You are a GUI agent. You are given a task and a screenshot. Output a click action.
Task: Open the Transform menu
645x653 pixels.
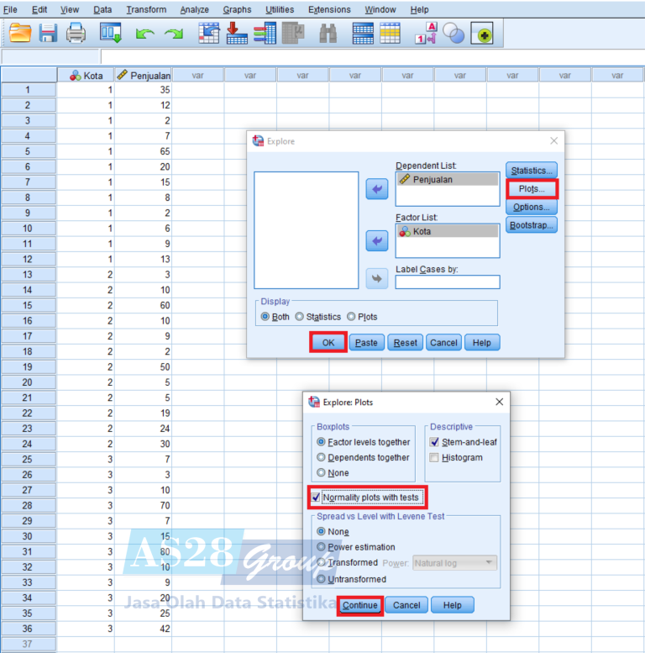click(146, 9)
